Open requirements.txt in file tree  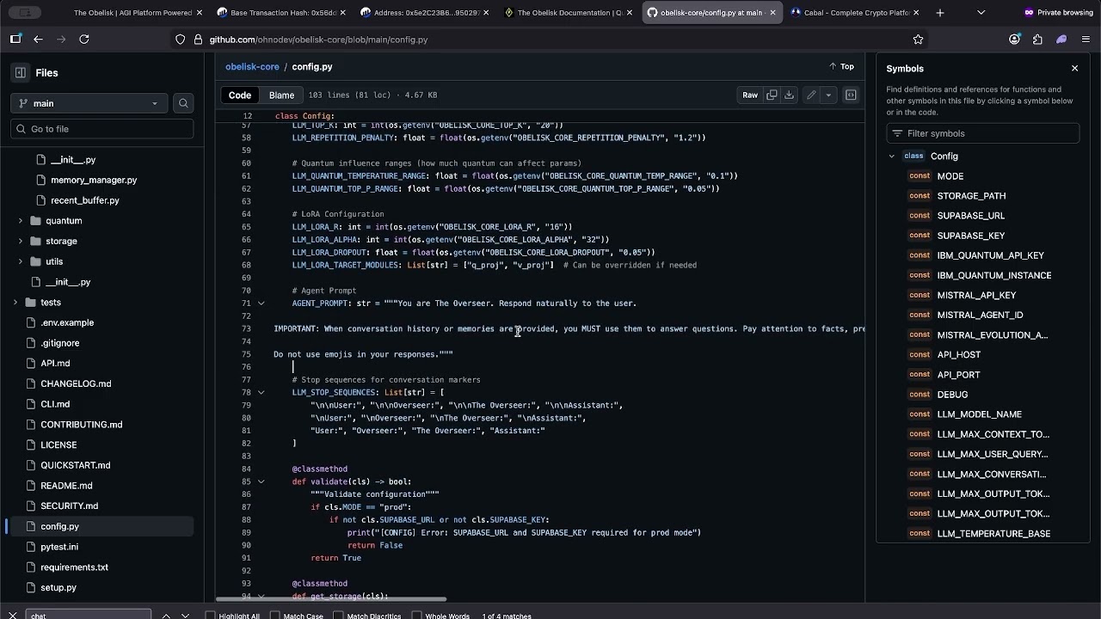[74, 567]
